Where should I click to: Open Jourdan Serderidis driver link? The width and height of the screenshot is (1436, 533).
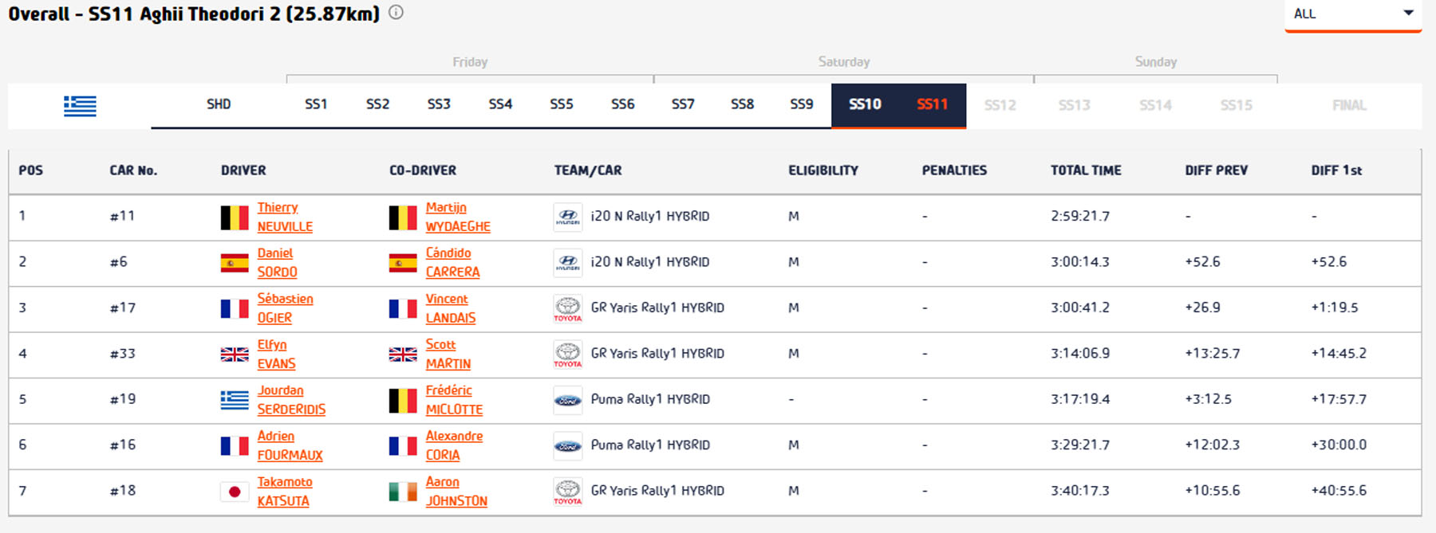pyautogui.click(x=290, y=400)
